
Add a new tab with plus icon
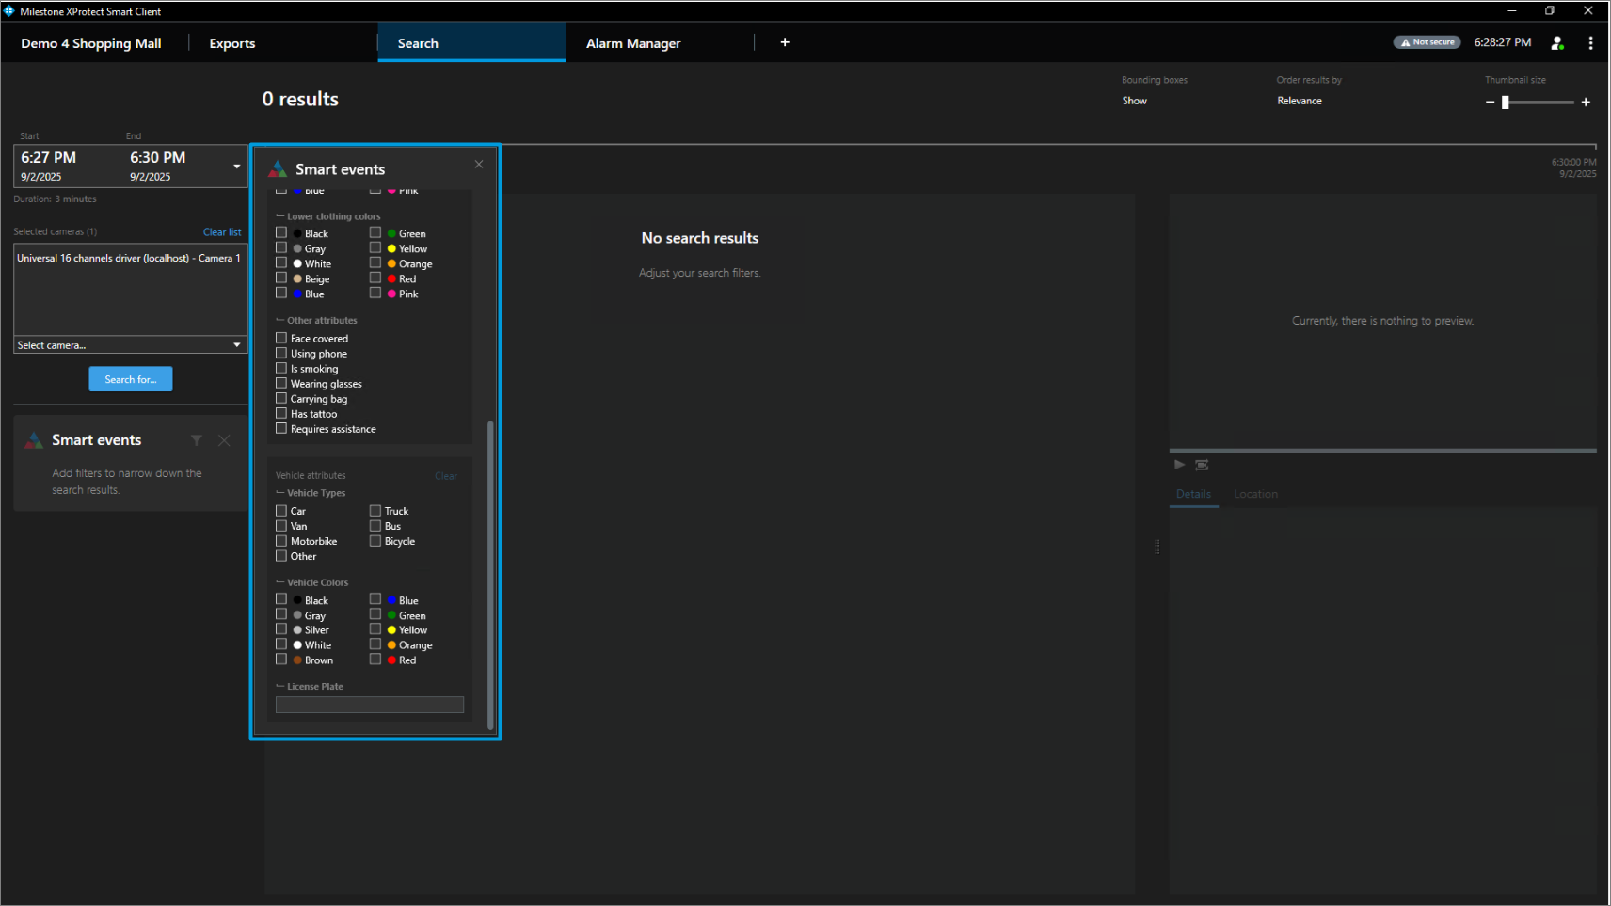point(785,42)
